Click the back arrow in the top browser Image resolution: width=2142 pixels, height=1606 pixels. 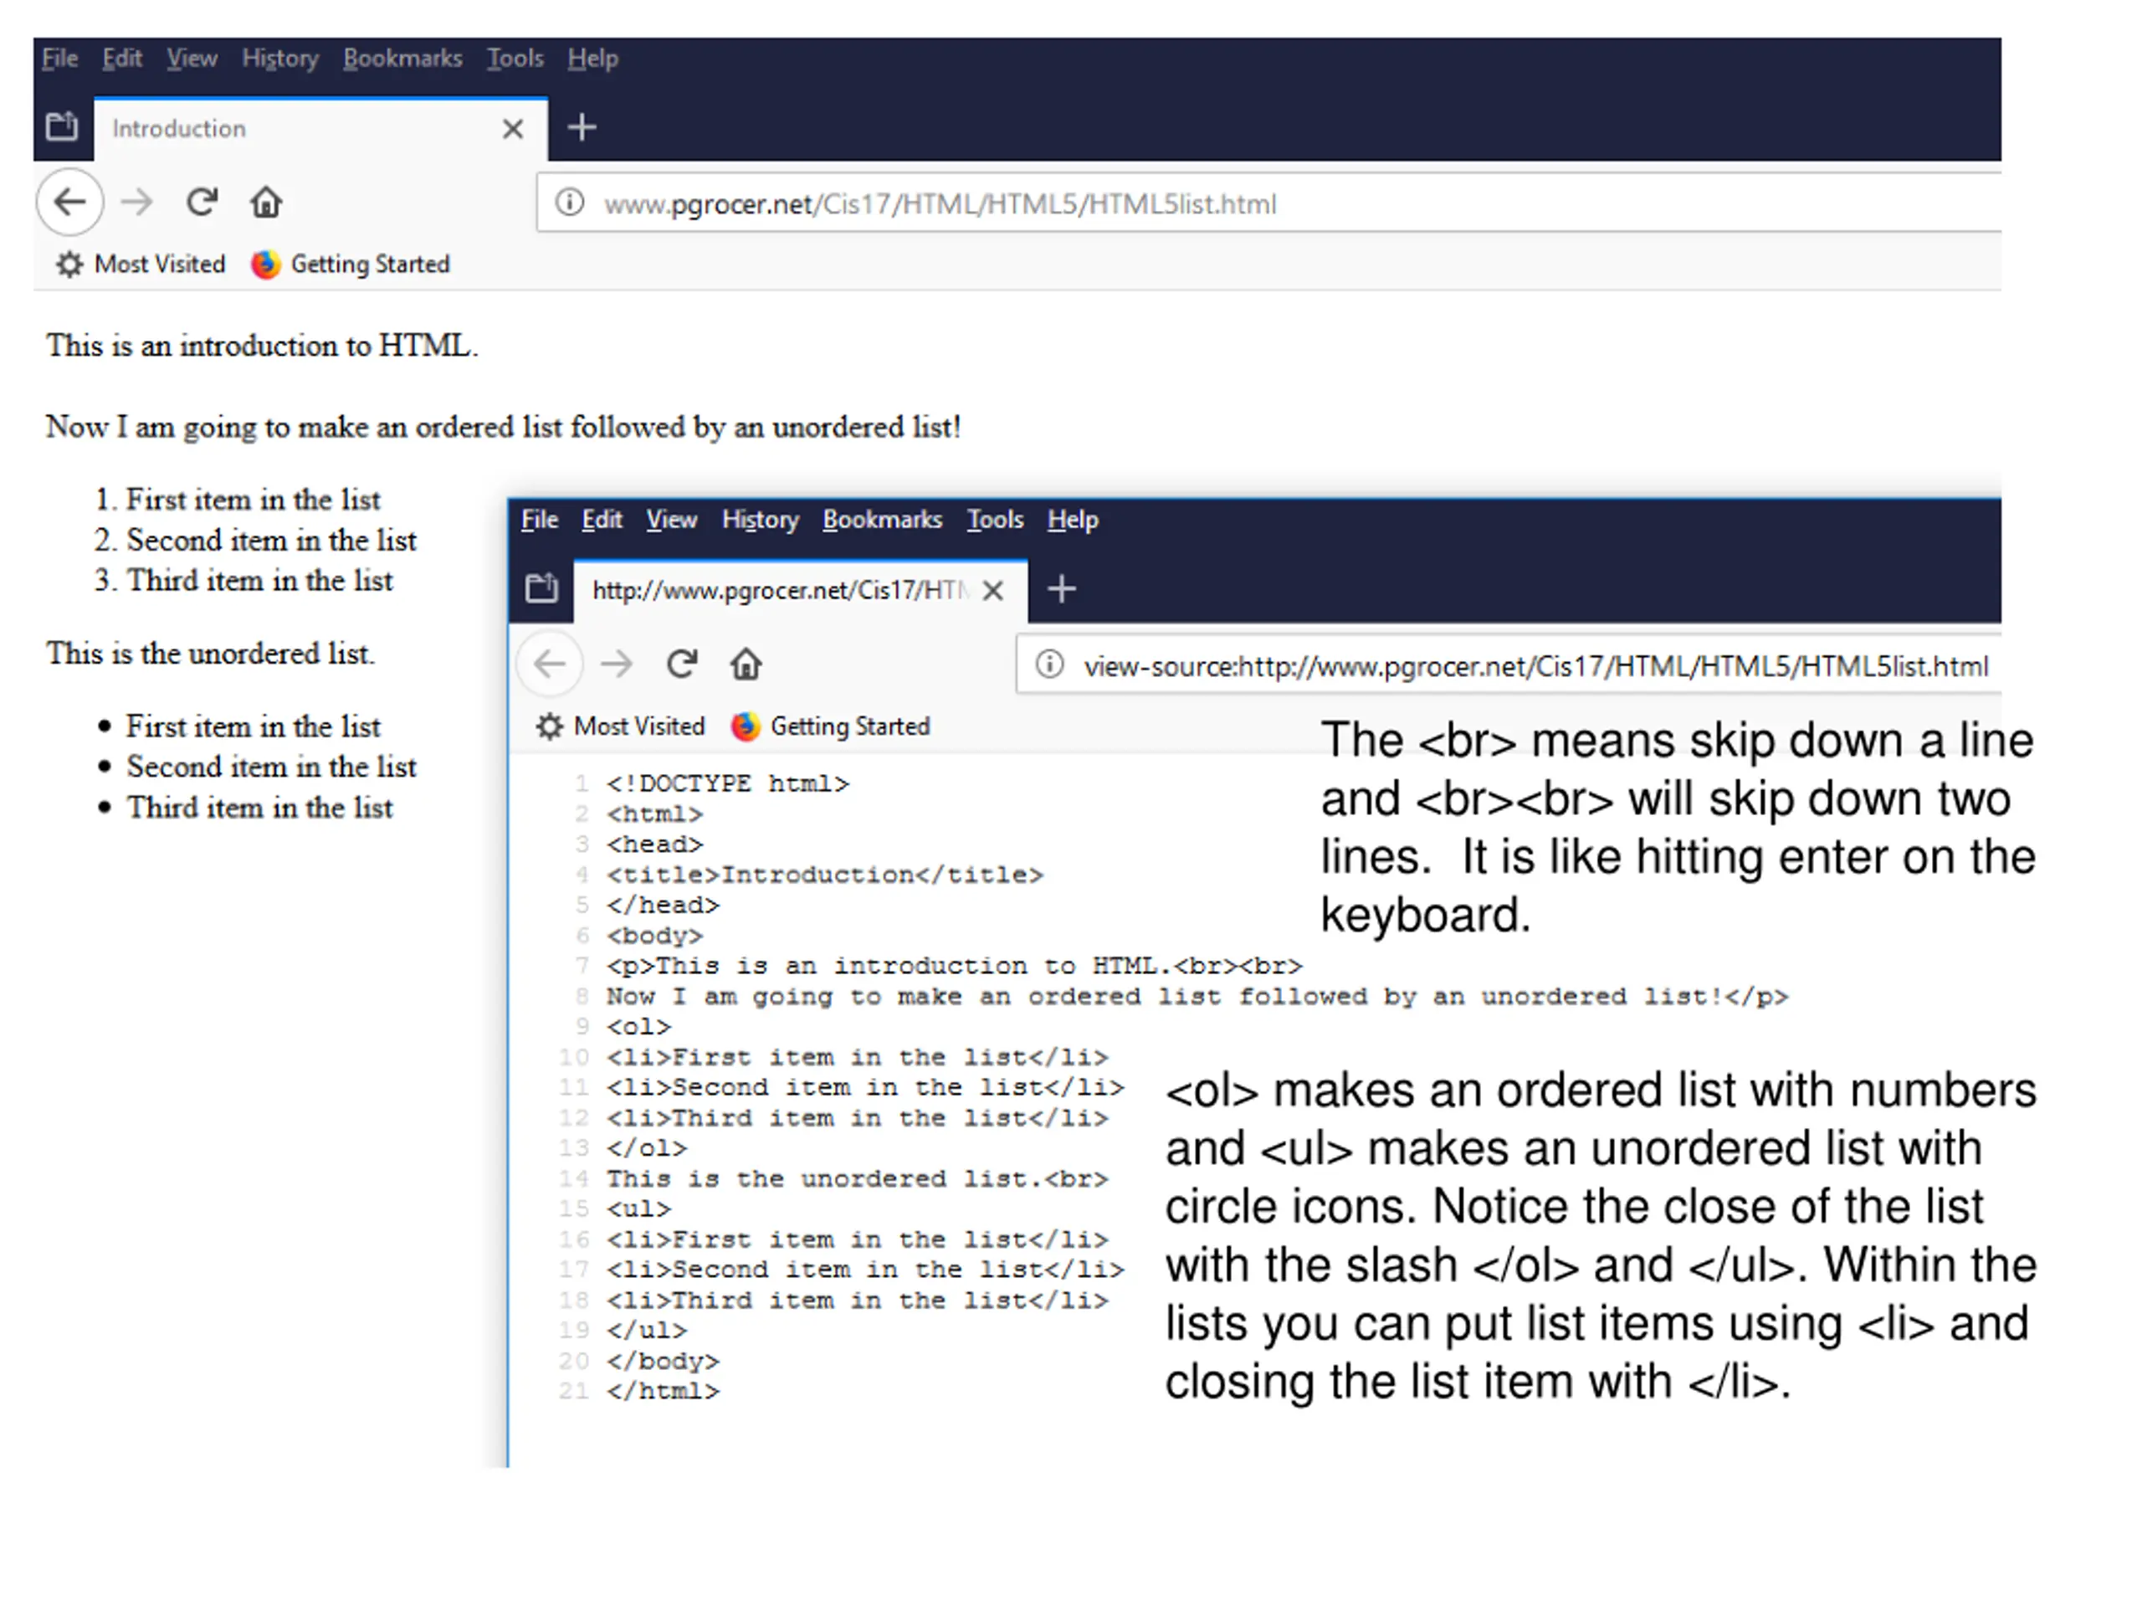[69, 203]
